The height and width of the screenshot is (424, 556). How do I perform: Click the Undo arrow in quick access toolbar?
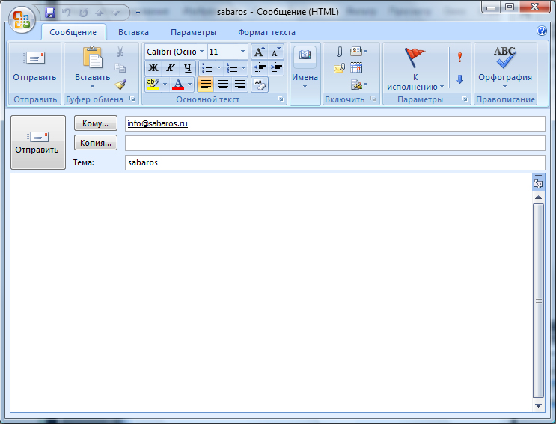pos(67,13)
